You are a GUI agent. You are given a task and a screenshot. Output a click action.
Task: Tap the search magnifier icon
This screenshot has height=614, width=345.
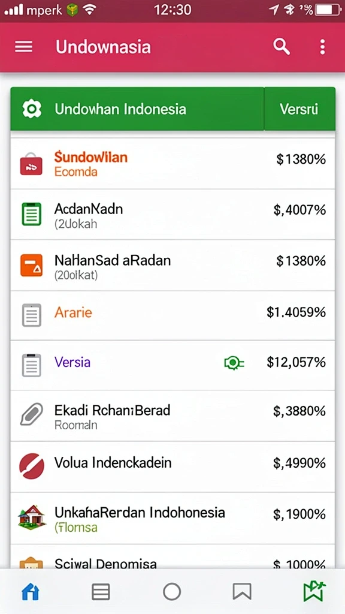tap(282, 47)
